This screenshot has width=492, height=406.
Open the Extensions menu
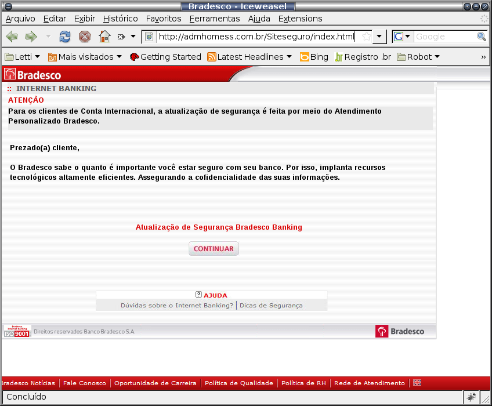pos(301,19)
